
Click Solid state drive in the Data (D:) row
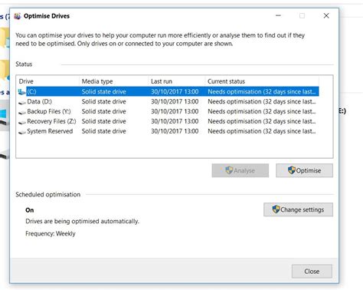coord(104,101)
